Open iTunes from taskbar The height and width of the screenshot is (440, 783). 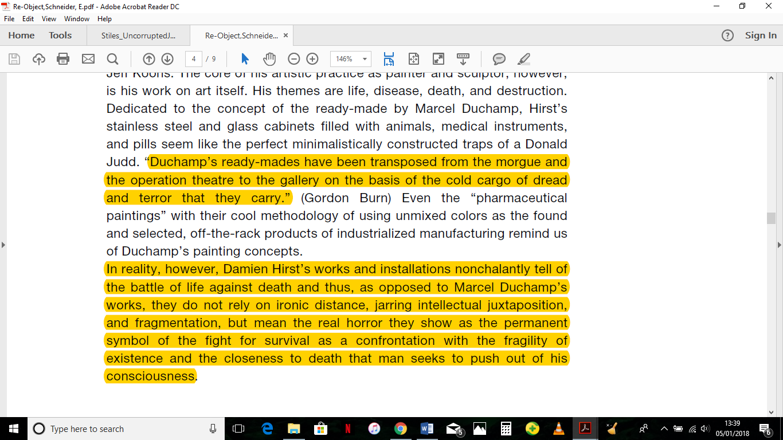point(374,429)
